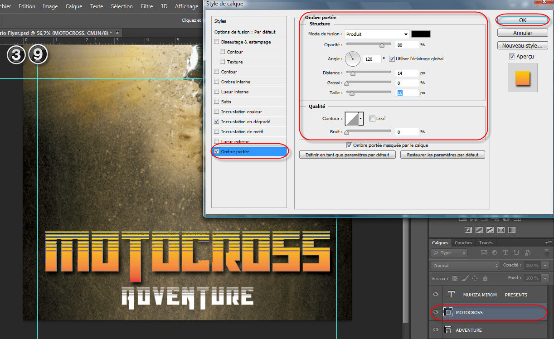The image size is (554, 339).
Task: Enable Satin style checkbox
Action: click(217, 102)
